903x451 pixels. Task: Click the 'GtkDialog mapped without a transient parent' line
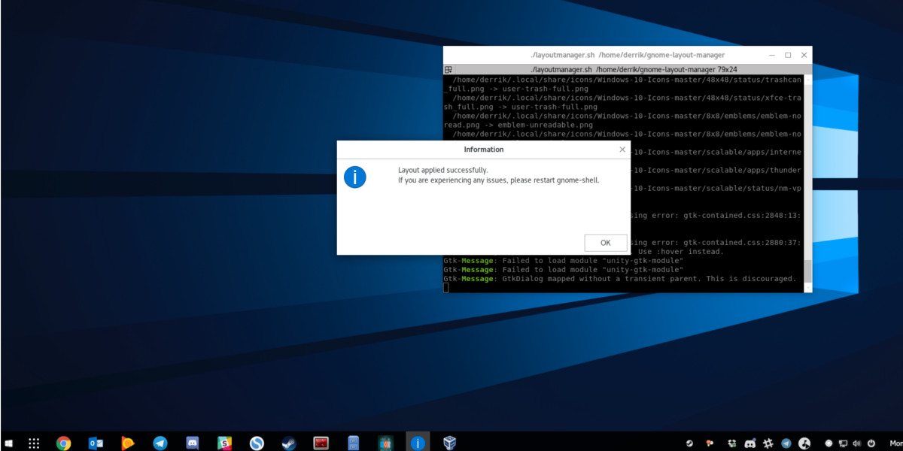(619, 279)
